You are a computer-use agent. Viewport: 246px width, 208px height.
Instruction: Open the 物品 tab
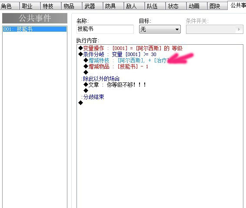click(71, 6)
